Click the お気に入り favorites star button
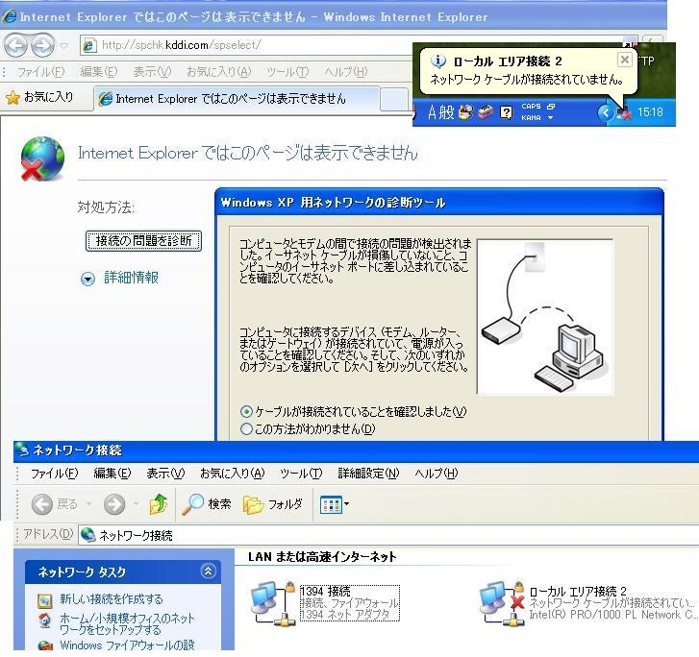This screenshot has width=699, height=657. coord(39,97)
